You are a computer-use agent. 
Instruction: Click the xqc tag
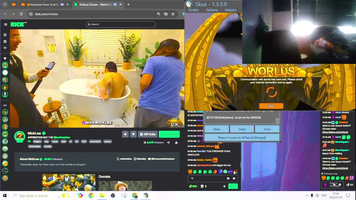[46, 142]
